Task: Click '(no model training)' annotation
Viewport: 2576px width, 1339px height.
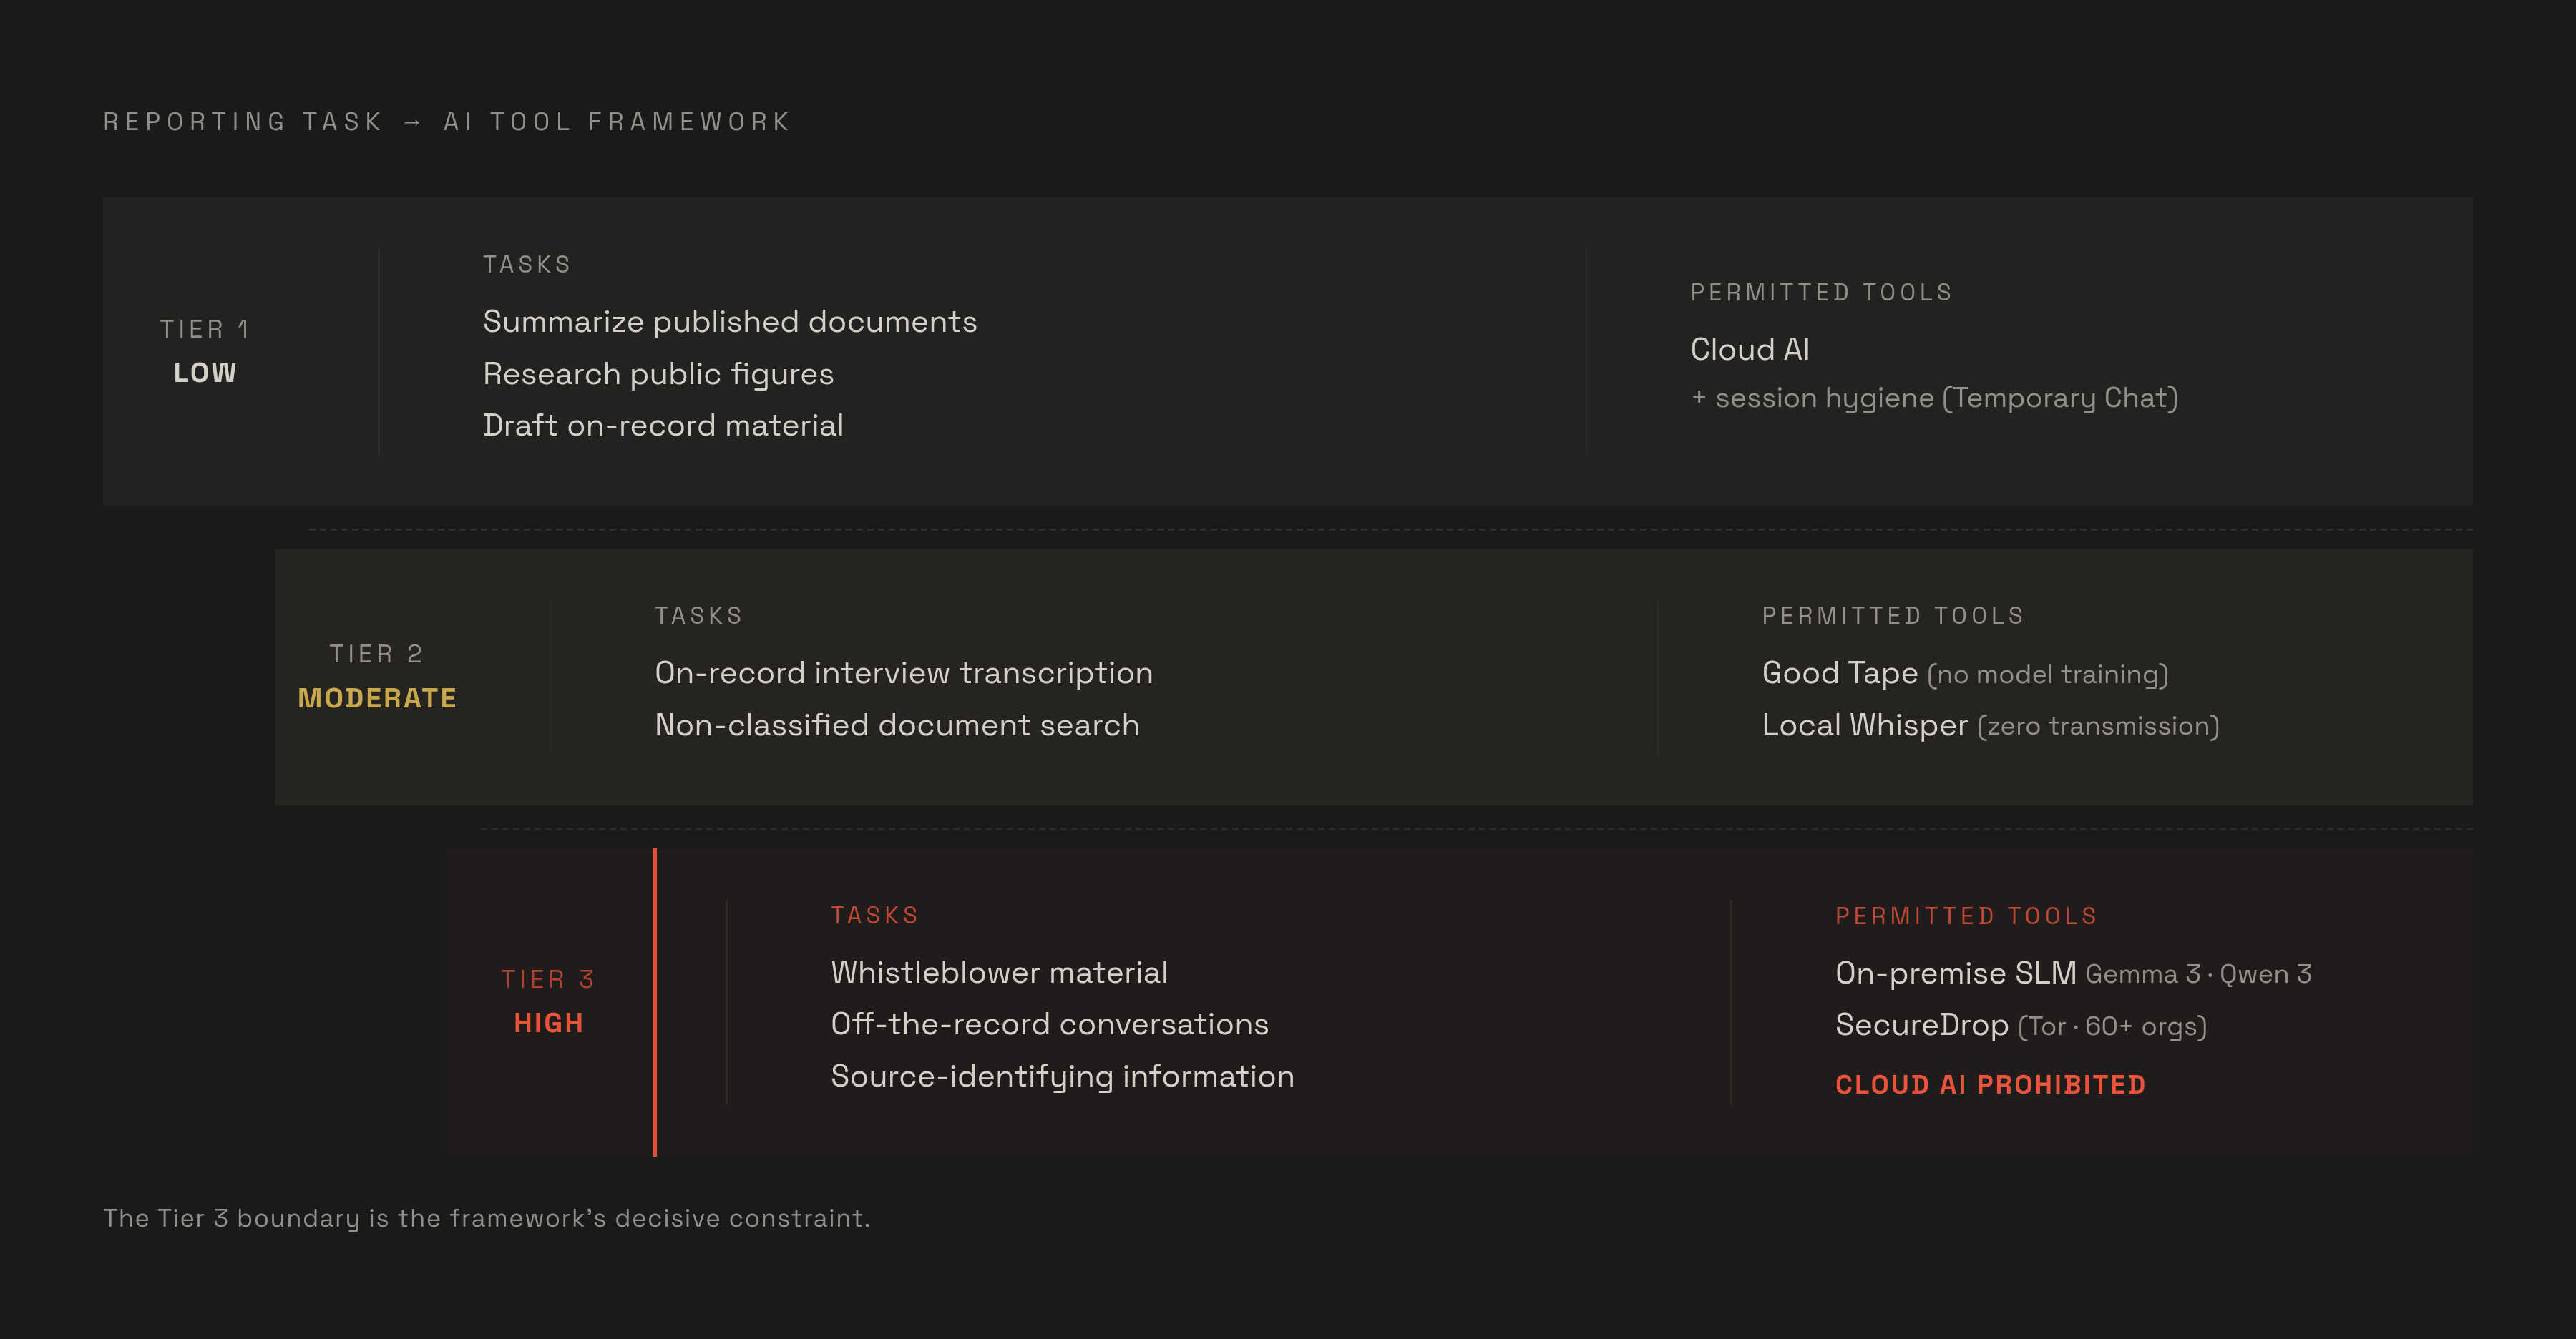Action: click(x=2047, y=675)
